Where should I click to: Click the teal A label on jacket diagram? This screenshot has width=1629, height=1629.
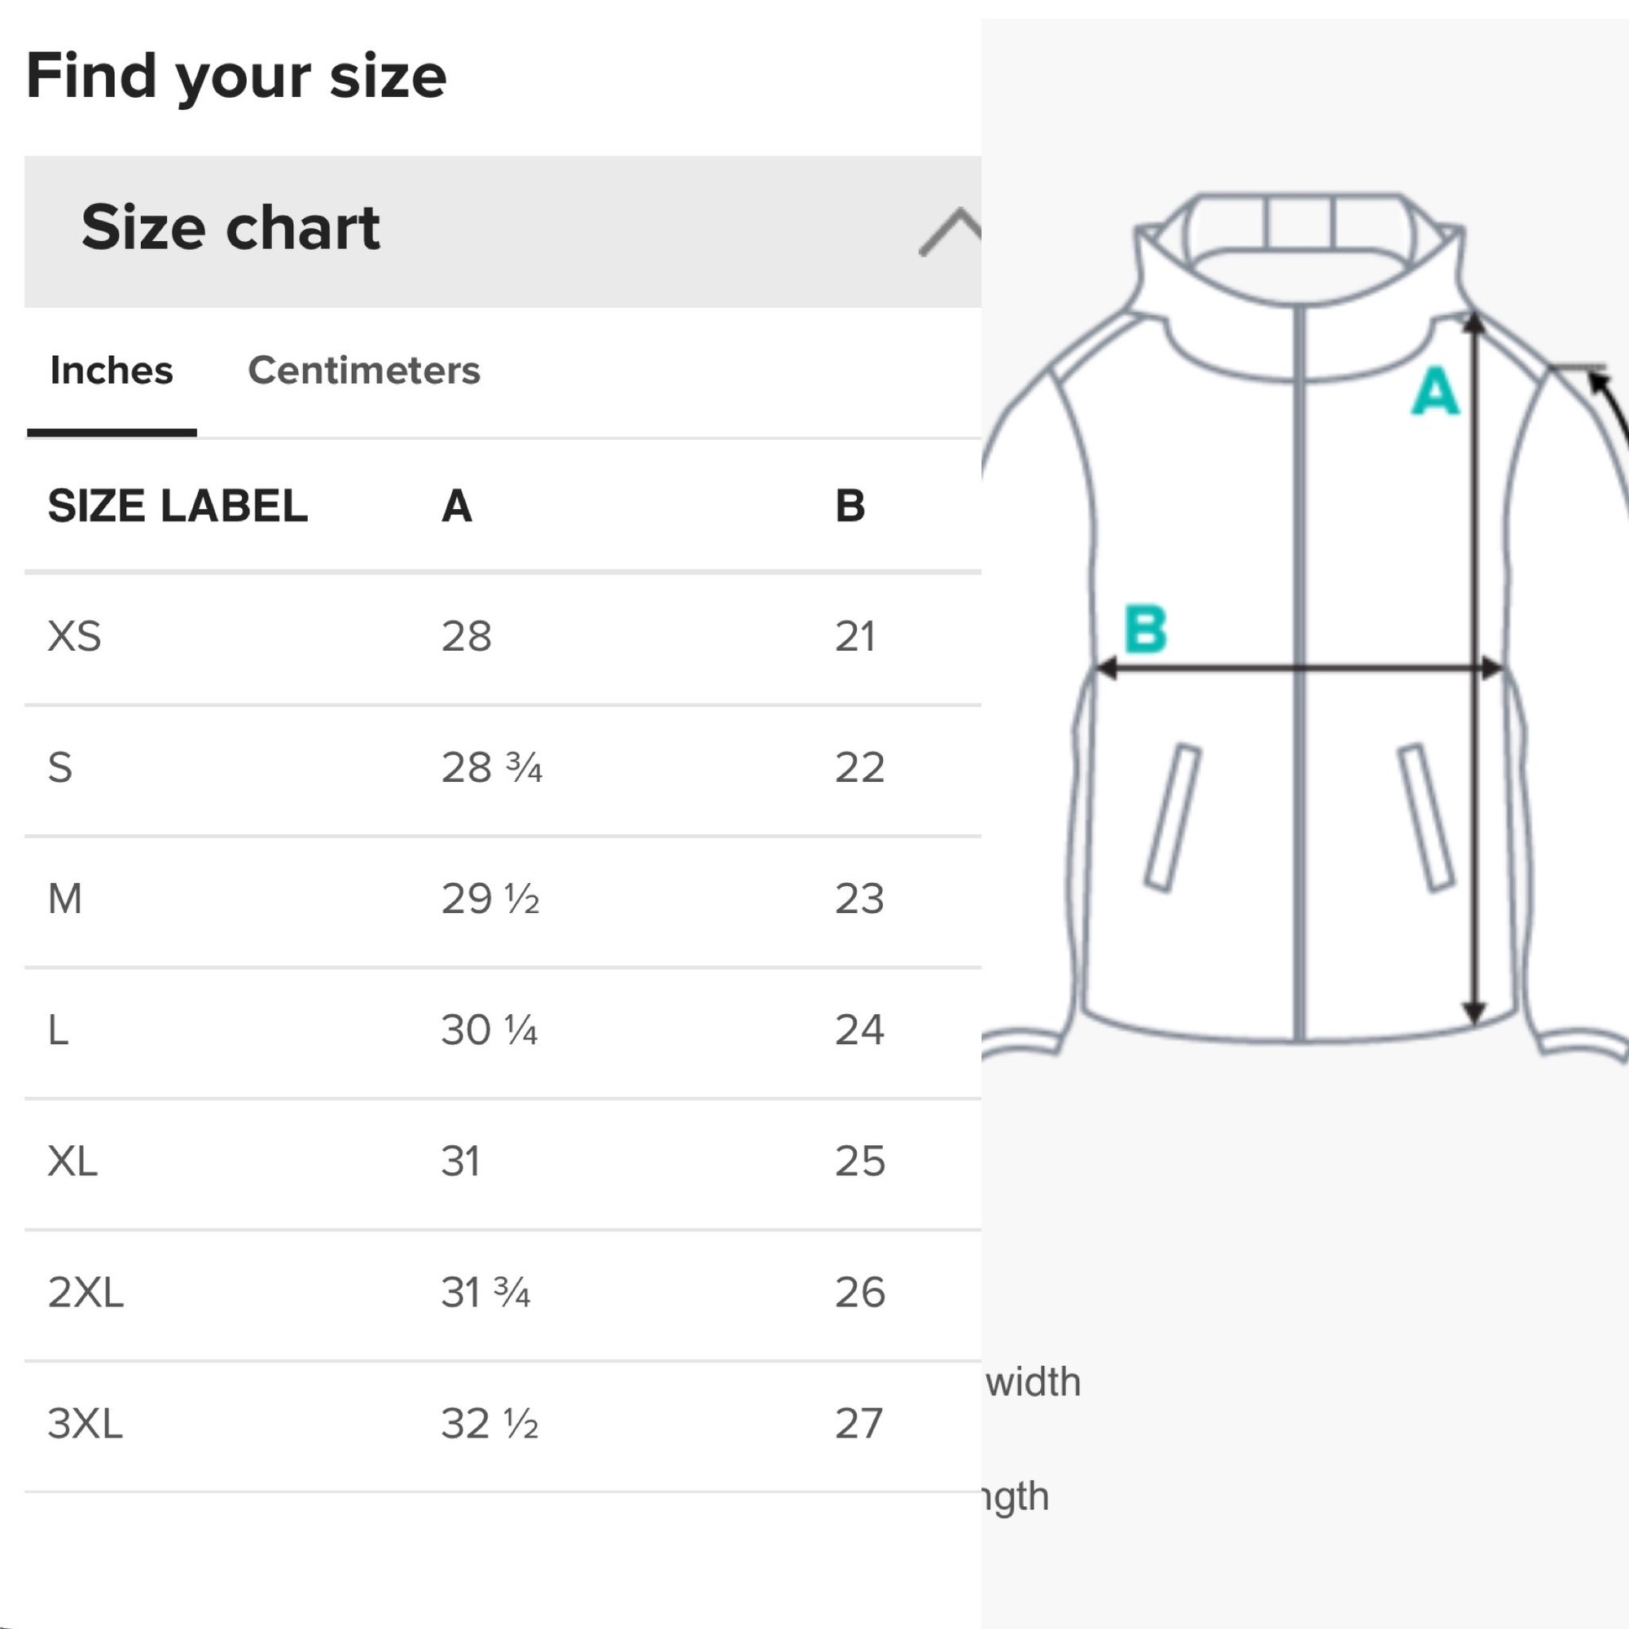tap(1434, 392)
